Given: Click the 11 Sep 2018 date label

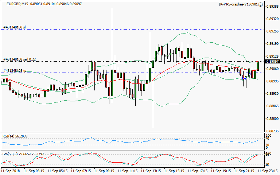Looking at the screenshot, I should click(10, 171).
